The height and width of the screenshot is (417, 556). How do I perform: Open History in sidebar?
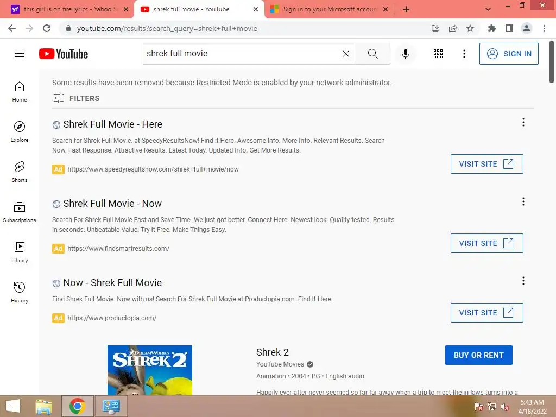tap(20, 292)
